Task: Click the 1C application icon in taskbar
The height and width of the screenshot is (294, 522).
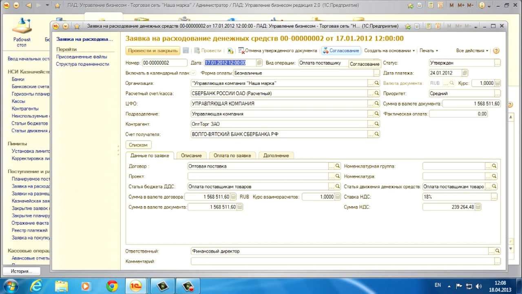Action: [135, 286]
